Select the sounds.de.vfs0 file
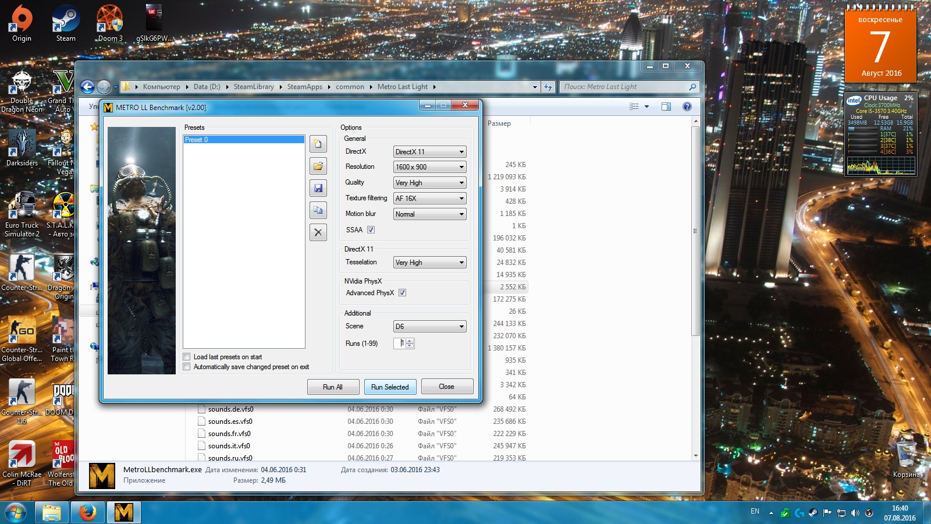Image resolution: width=931 pixels, height=524 pixels. 230,409
